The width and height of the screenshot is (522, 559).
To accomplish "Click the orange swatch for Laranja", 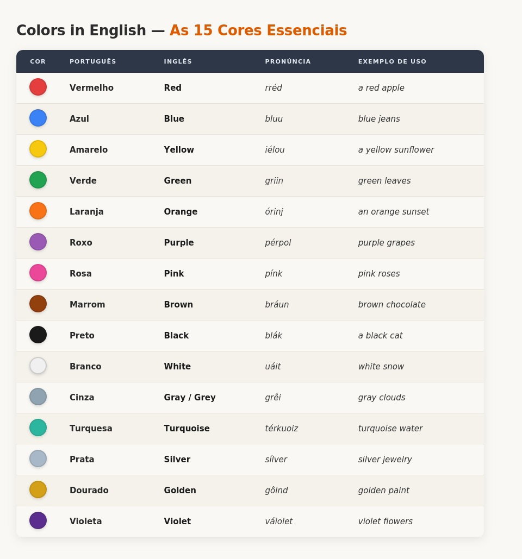I will tap(38, 211).
